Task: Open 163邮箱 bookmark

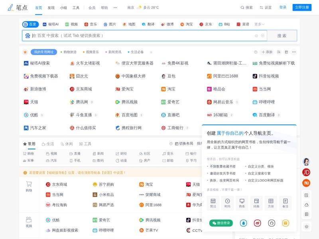Action: click(217, 115)
